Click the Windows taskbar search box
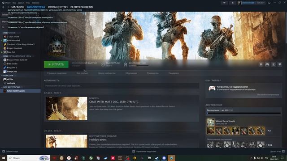 click(29, 158)
